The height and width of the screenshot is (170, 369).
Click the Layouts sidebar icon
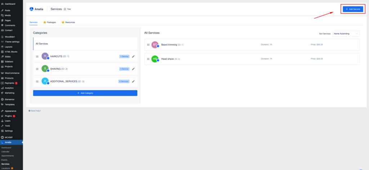tap(3, 46)
